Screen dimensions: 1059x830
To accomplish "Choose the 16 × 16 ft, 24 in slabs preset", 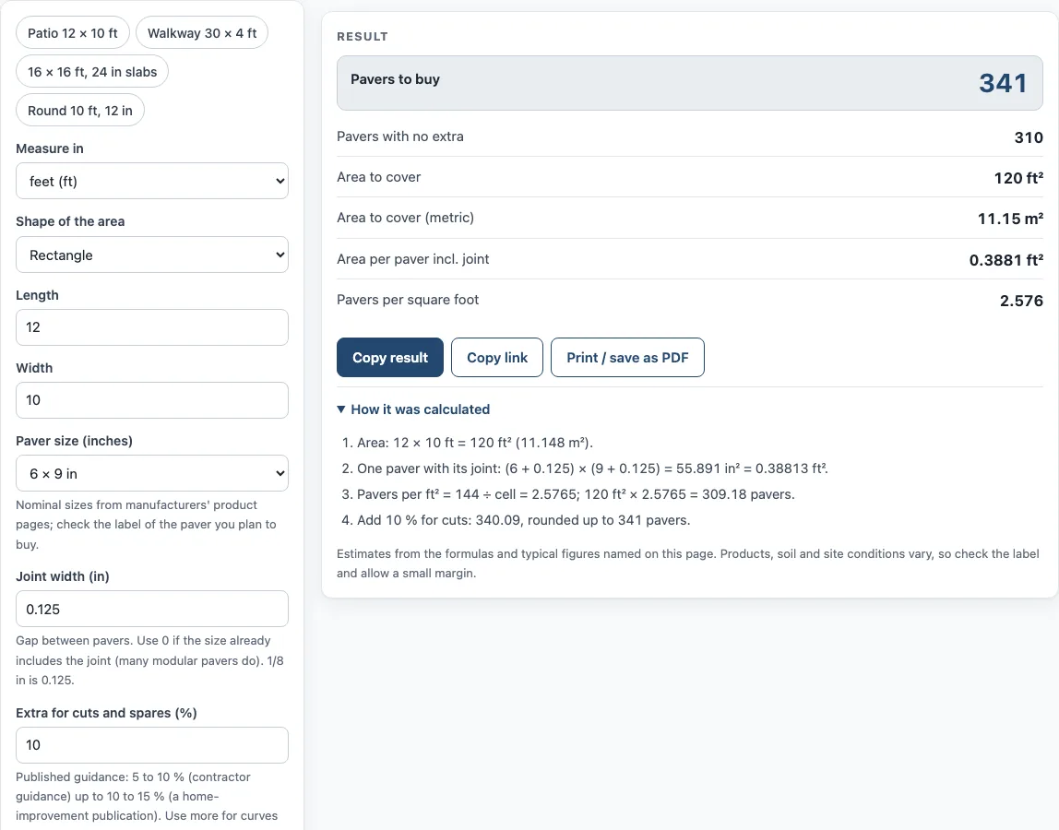I will point(92,72).
